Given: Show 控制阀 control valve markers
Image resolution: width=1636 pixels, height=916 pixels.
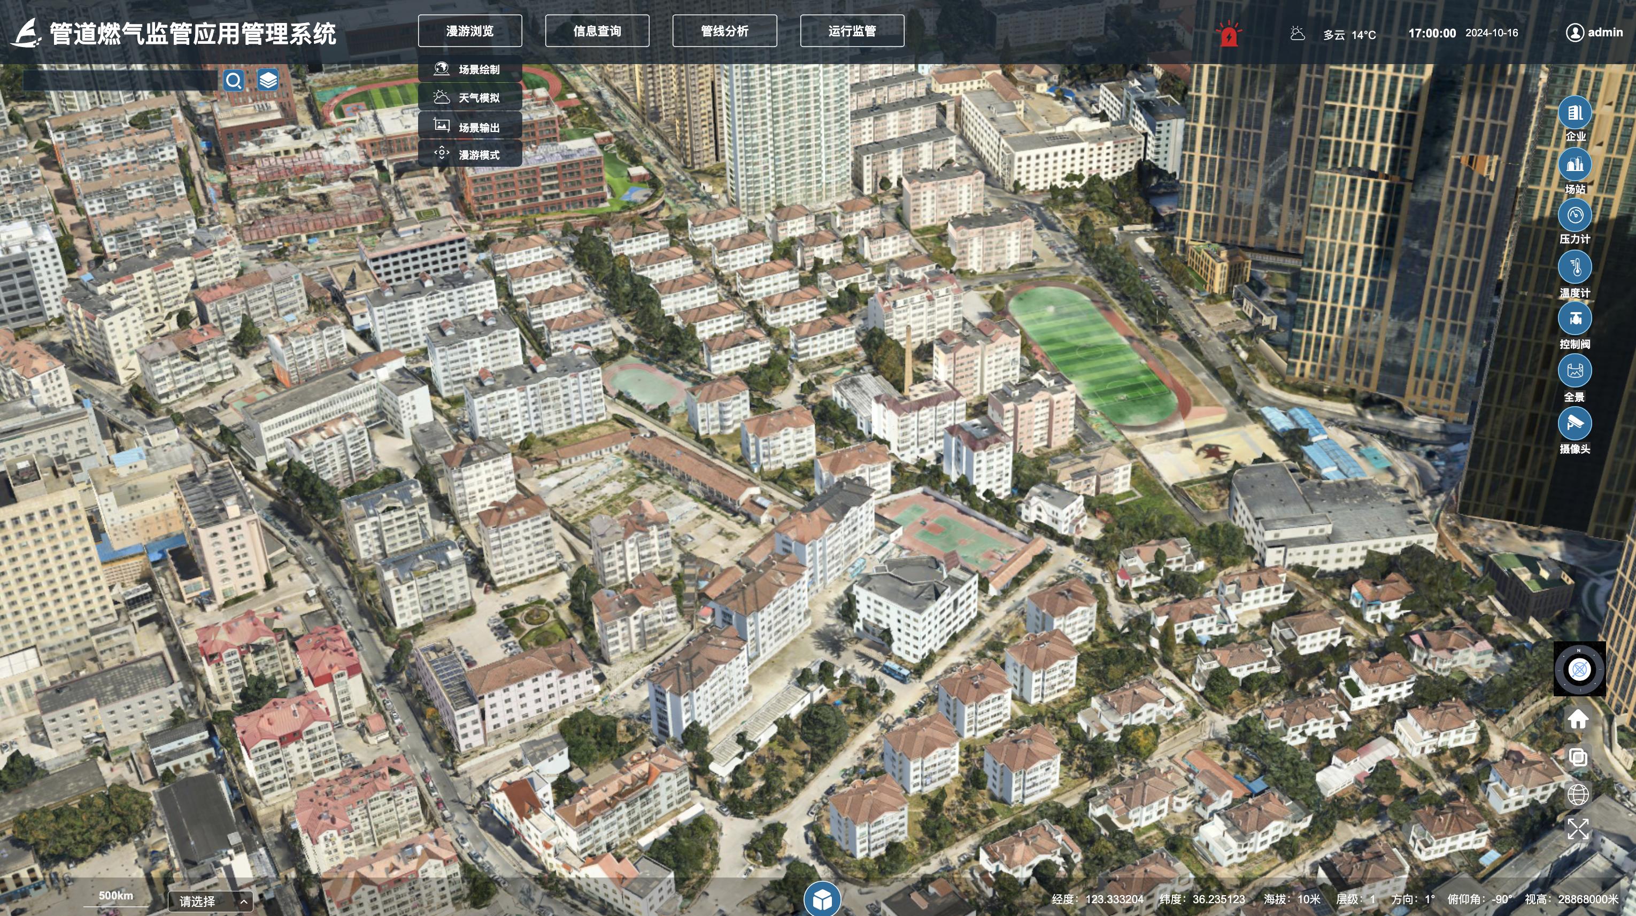Looking at the screenshot, I should 1575,319.
